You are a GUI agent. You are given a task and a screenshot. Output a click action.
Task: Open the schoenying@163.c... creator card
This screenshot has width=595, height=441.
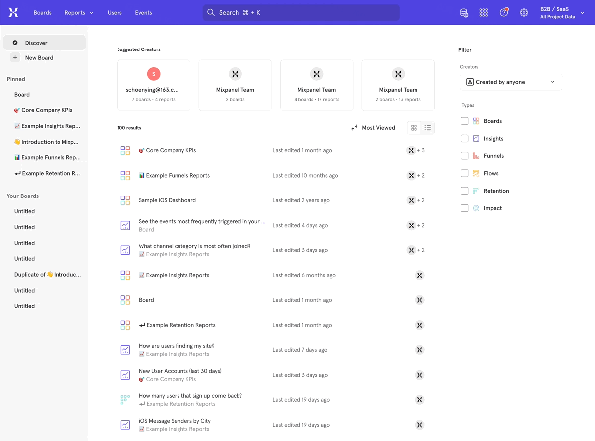click(x=154, y=85)
